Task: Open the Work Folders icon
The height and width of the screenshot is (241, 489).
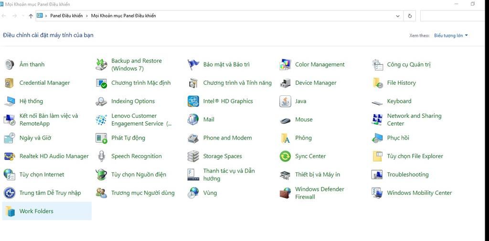Action: pos(10,211)
